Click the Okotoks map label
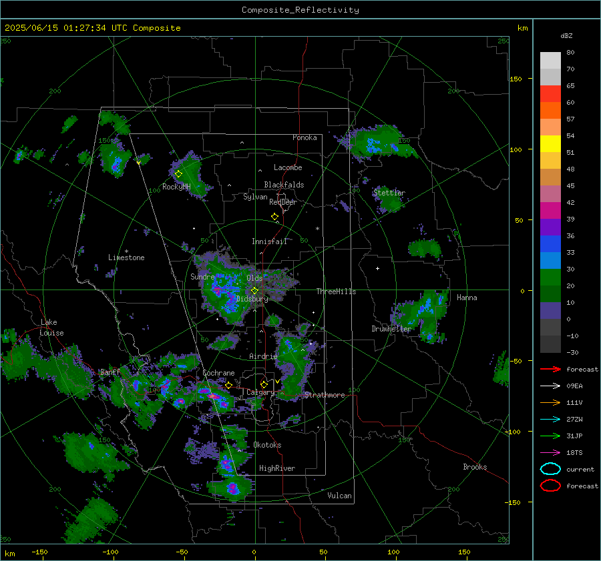Viewport: 601px width, 561px height. click(x=267, y=445)
